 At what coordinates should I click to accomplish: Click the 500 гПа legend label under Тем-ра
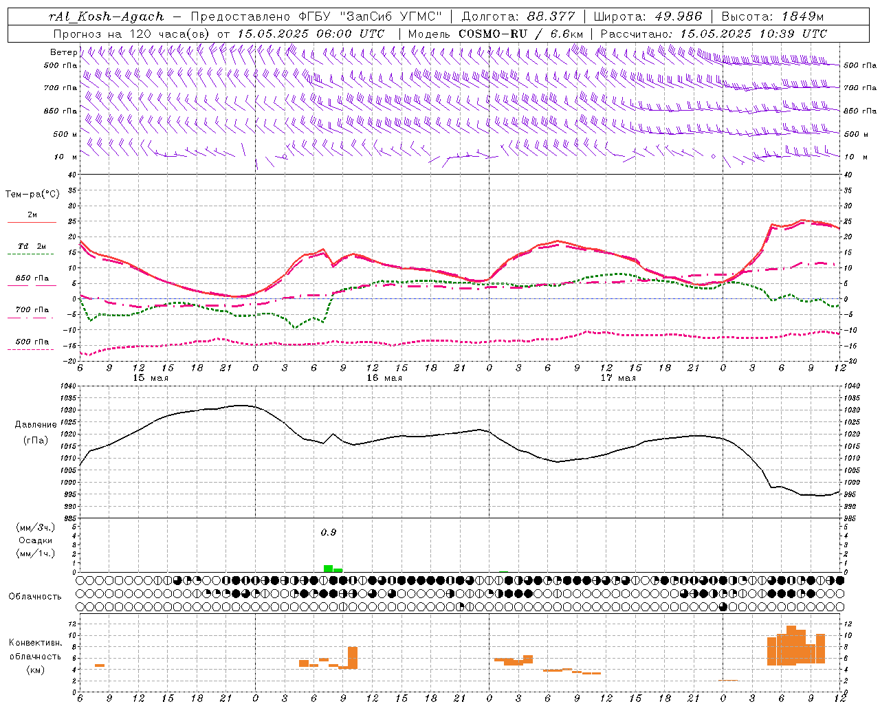[32, 342]
